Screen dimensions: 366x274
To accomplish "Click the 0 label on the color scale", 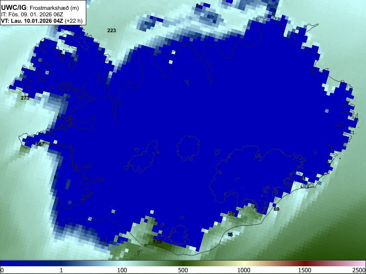I will [x=2, y=270].
